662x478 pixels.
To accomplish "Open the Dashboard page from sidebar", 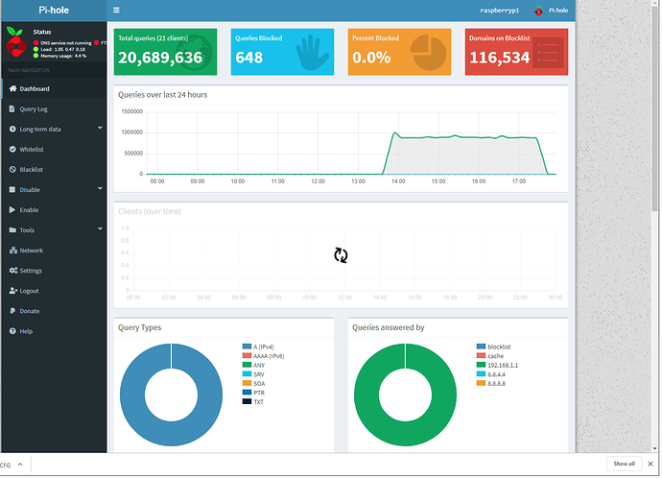I will click(34, 89).
